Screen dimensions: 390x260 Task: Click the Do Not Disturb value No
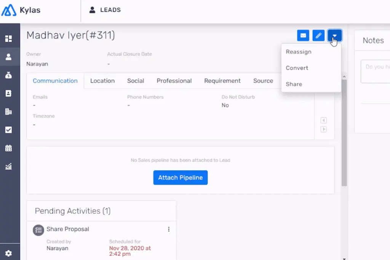(x=225, y=105)
